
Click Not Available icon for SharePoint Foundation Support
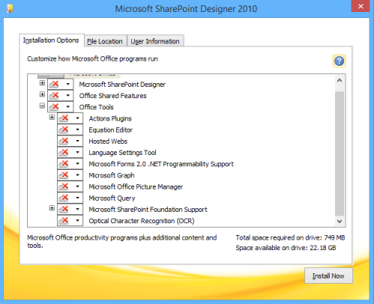64,209
